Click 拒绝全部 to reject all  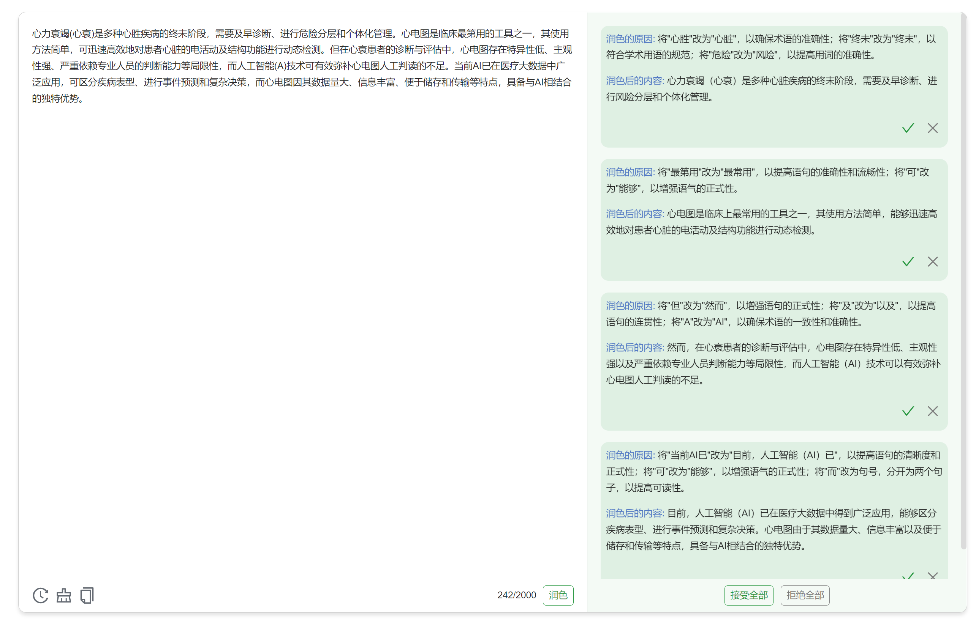pyautogui.click(x=805, y=595)
